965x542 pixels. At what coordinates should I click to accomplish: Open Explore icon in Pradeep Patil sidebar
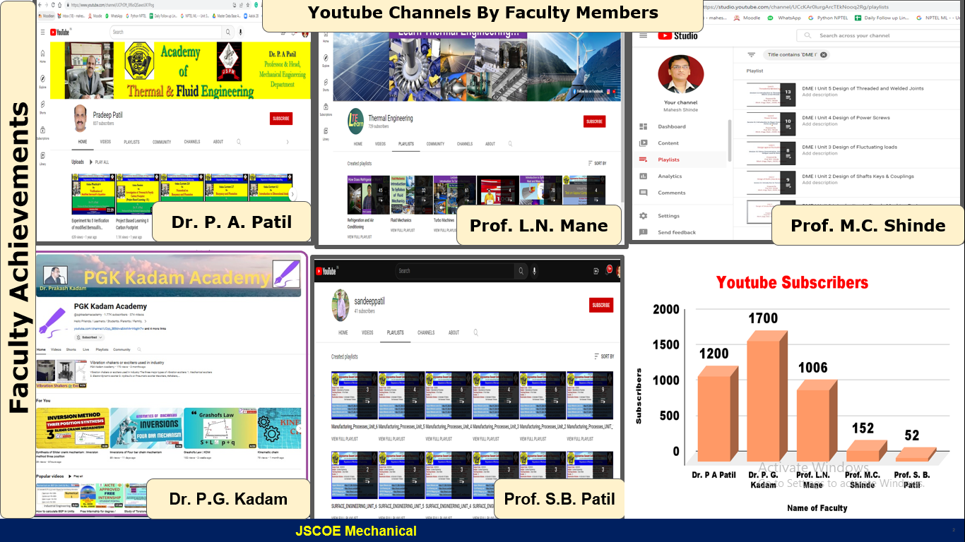point(43,80)
